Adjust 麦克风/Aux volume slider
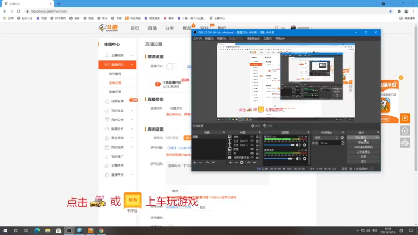Viewport: 418px width, 235px height. 279,145
